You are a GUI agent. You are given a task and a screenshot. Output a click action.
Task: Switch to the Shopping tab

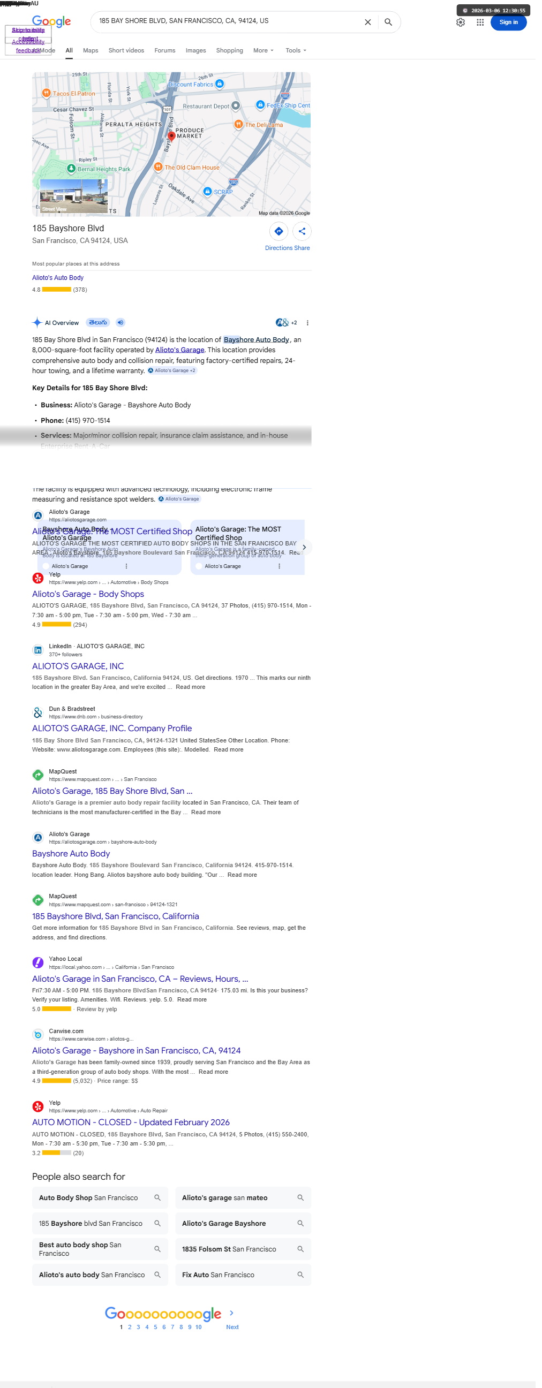coord(230,51)
